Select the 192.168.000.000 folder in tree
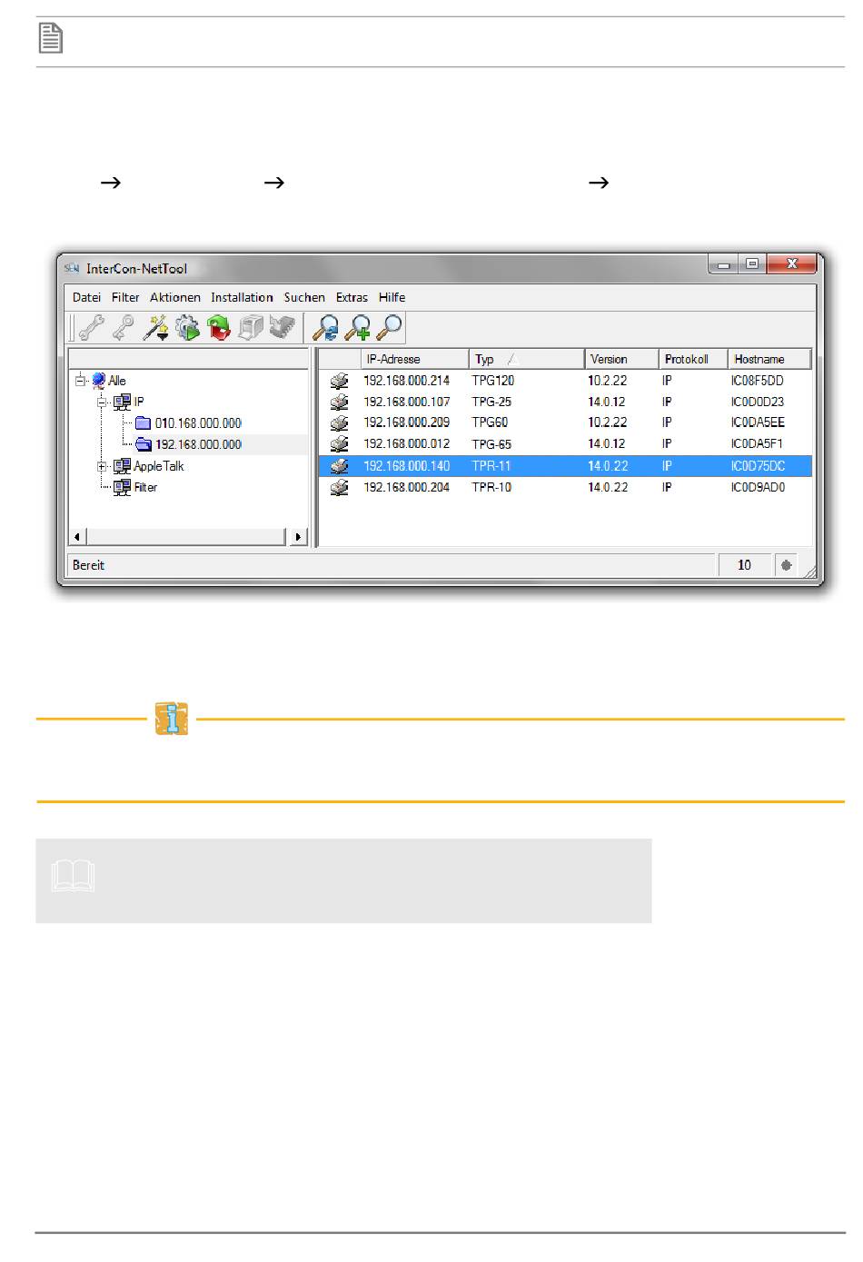 coord(188,444)
